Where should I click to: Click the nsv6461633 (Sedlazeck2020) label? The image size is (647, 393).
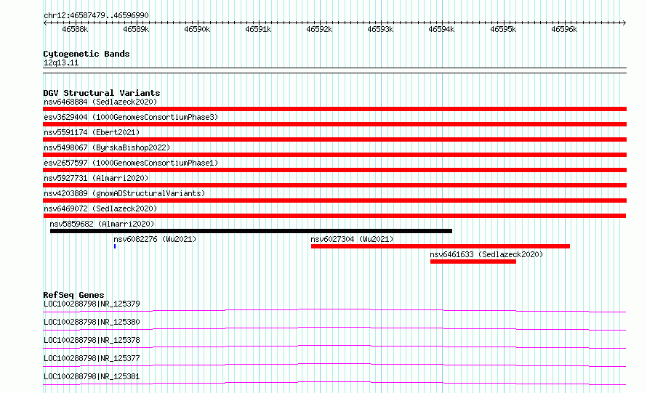pos(486,254)
